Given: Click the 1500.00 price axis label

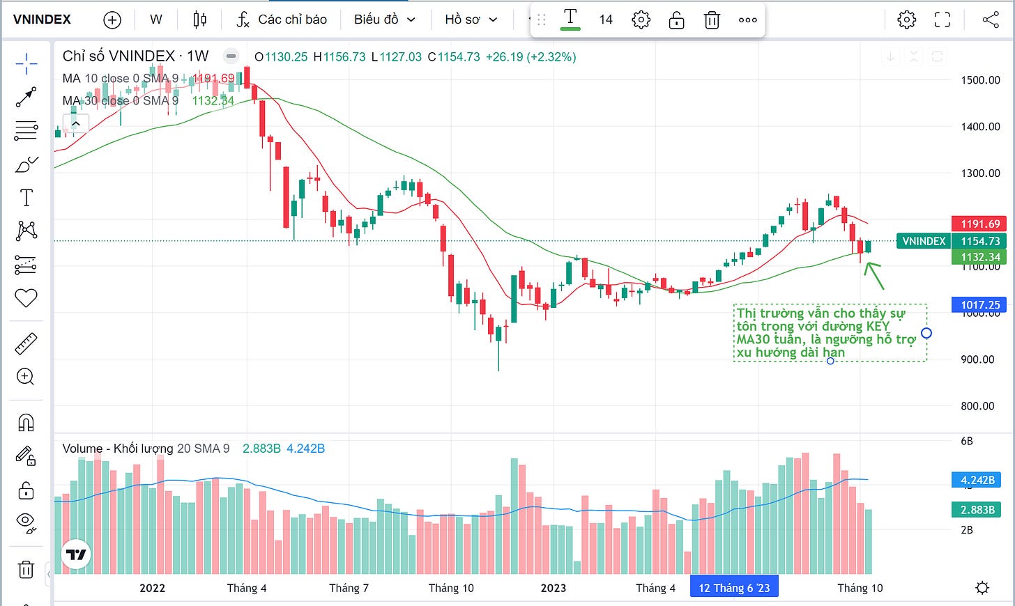Looking at the screenshot, I should [980, 80].
